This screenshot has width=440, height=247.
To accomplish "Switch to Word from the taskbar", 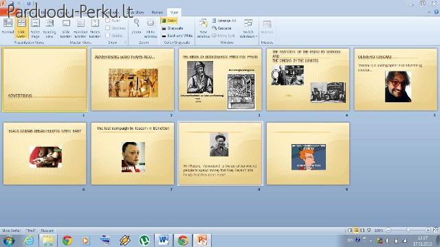I will [164, 241].
